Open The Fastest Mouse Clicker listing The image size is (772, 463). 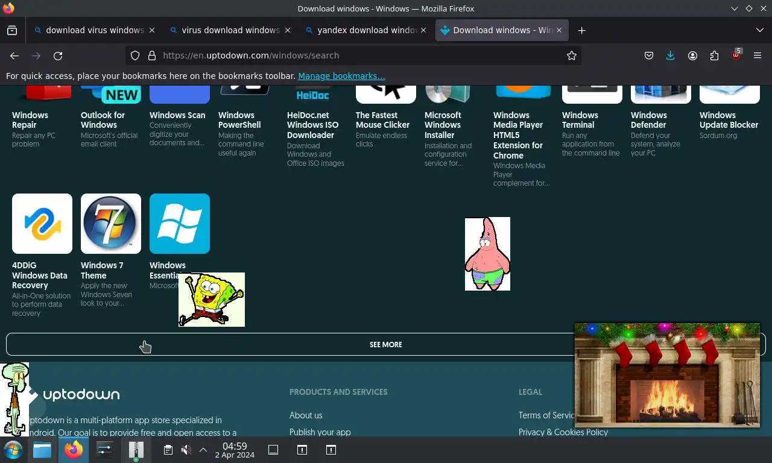coord(382,120)
